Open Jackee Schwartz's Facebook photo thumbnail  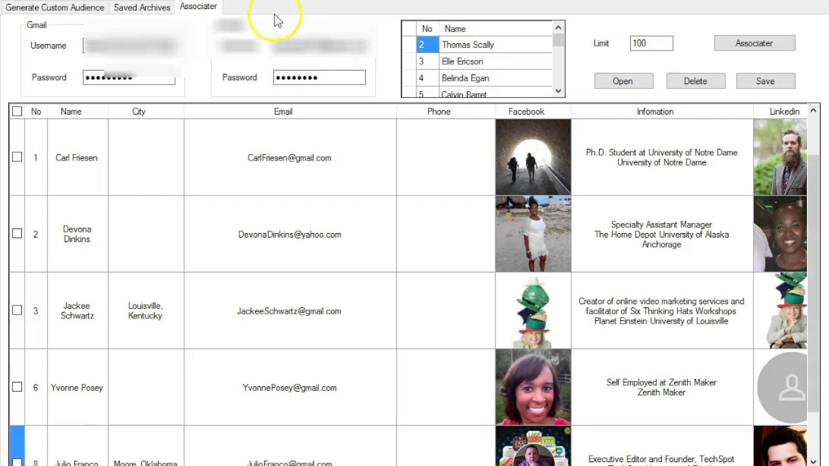533,311
